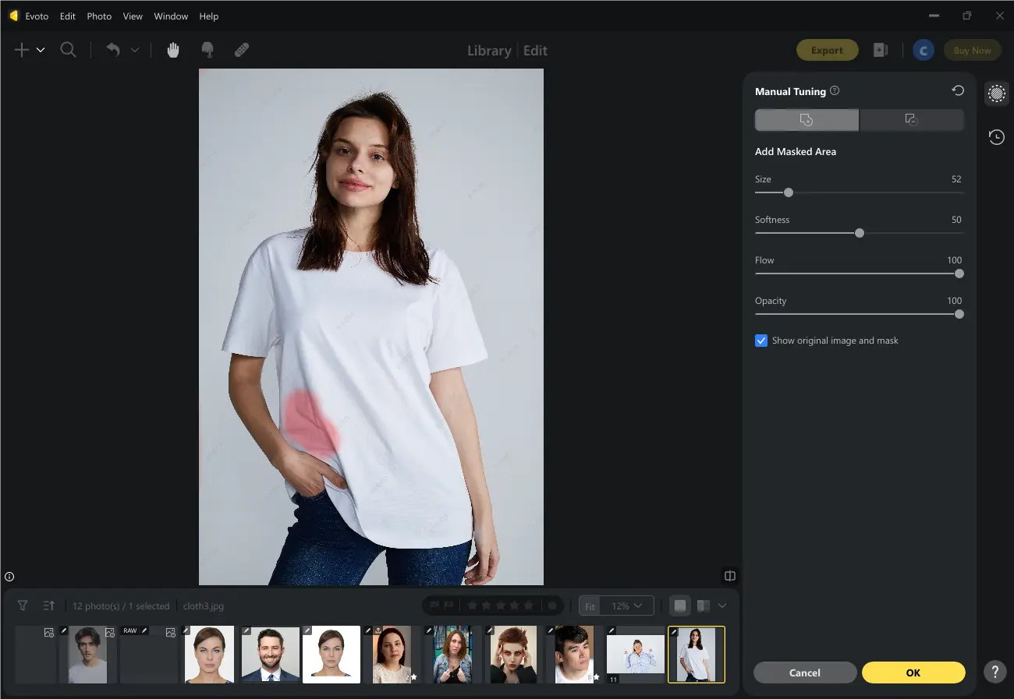This screenshot has width=1014, height=699.
Task: Select the bearded man in suit thumbnail
Action: (271, 655)
